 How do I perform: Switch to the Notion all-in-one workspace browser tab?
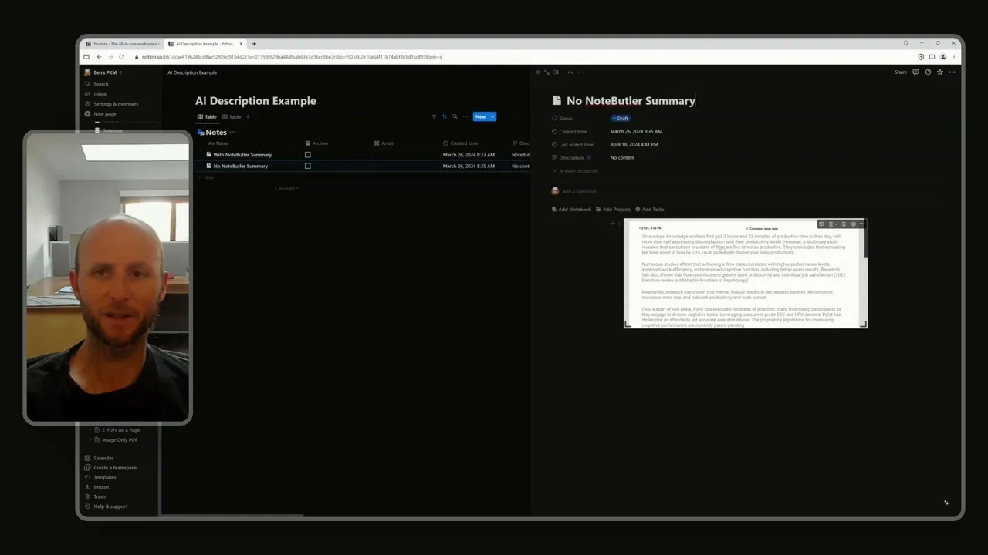click(x=121, y=44)
